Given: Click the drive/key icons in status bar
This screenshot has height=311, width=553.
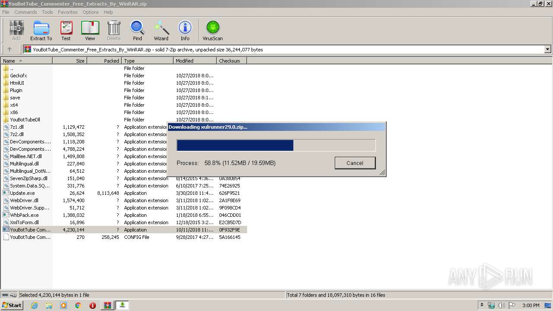Looking at the screenshot, I should (x=9, y=295).
